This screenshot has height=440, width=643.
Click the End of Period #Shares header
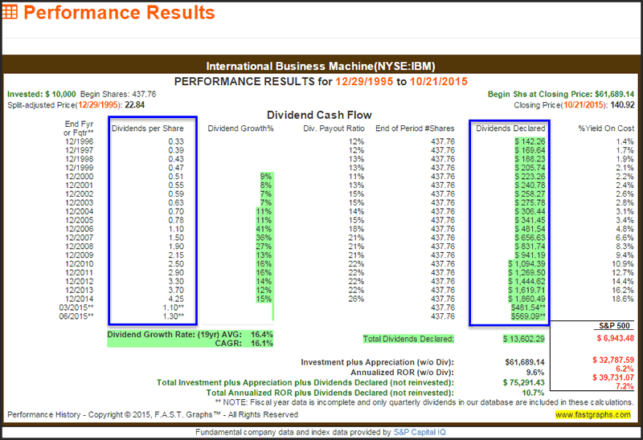point(415,128)
